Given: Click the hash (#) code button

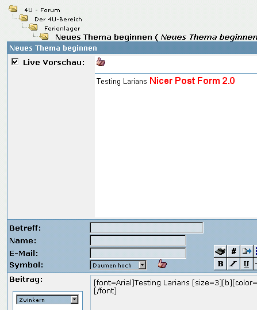Looking at the screenshot, I should (233, 251).
